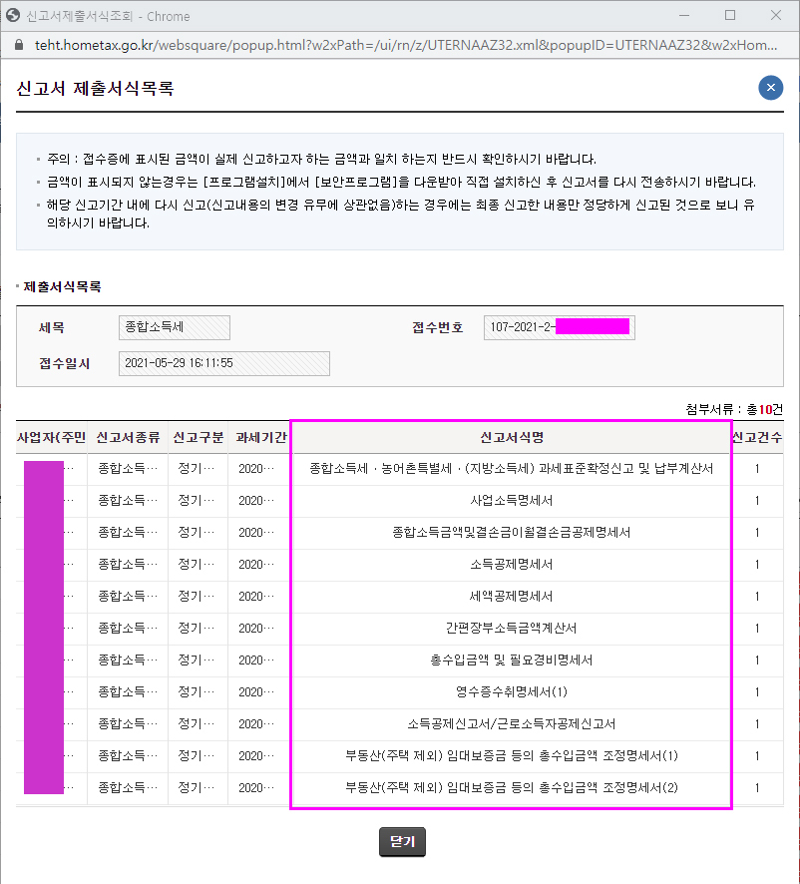800x884 pixels.
Task: Click the Chrome globe icon in title bar
Action: click(x=14, y=16)
